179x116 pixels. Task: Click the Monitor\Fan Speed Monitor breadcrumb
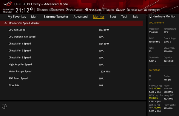[24, 23]
